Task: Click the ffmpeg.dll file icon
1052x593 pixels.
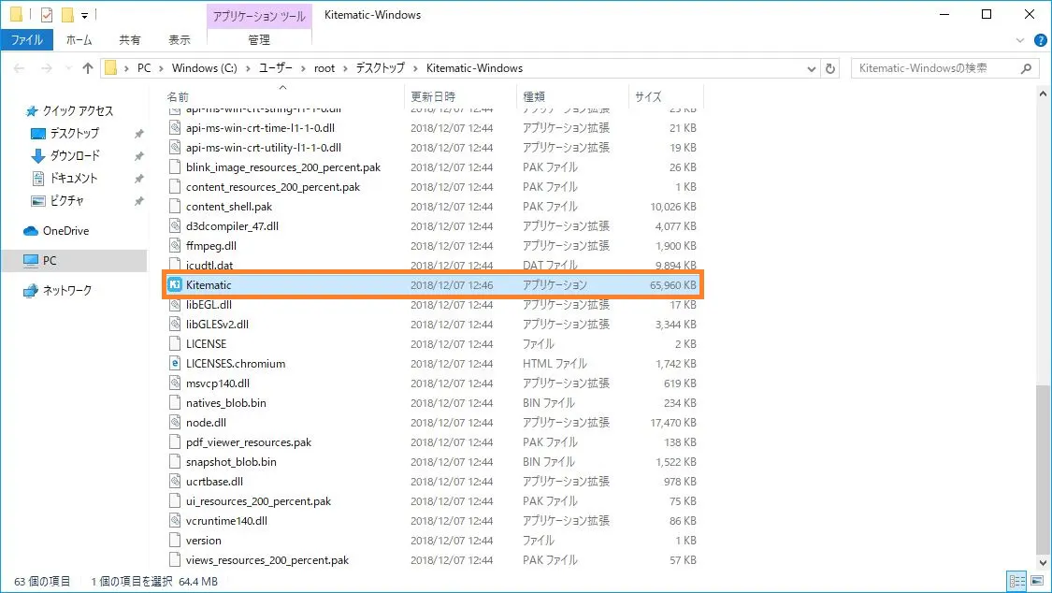Action: coord(175,245)
